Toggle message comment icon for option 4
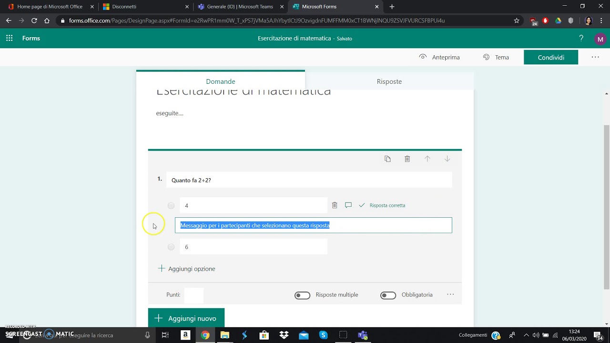This screenshot has height=343, width=610. [x=348, y=205]
